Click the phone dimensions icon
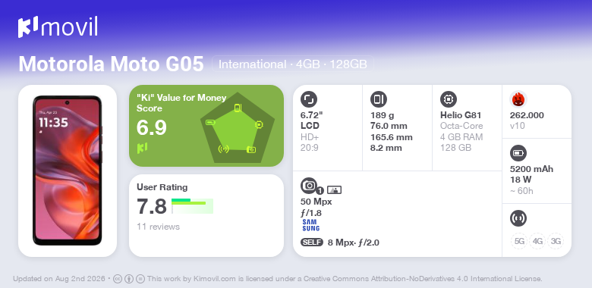This screenshot has height=288, width=592. pyautogui.click(x=379, y=99)
